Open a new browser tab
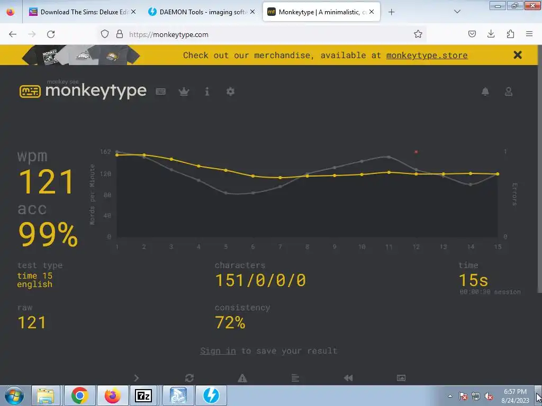This screenshot has width=542, height=406. click(391, 12)
